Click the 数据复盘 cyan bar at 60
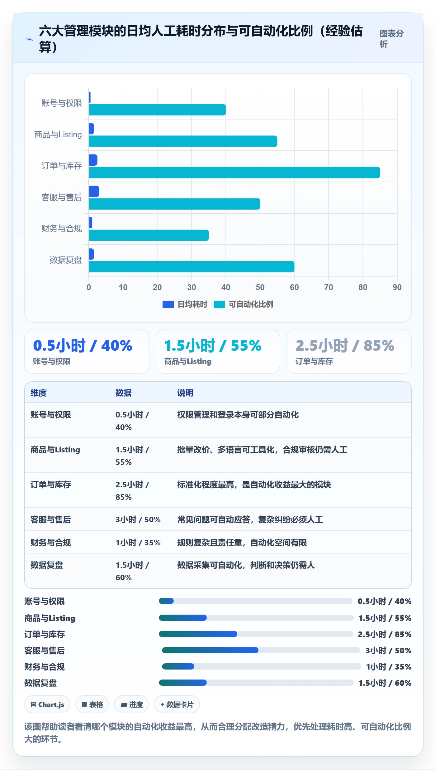436x770 pixels. coord(192,267)
